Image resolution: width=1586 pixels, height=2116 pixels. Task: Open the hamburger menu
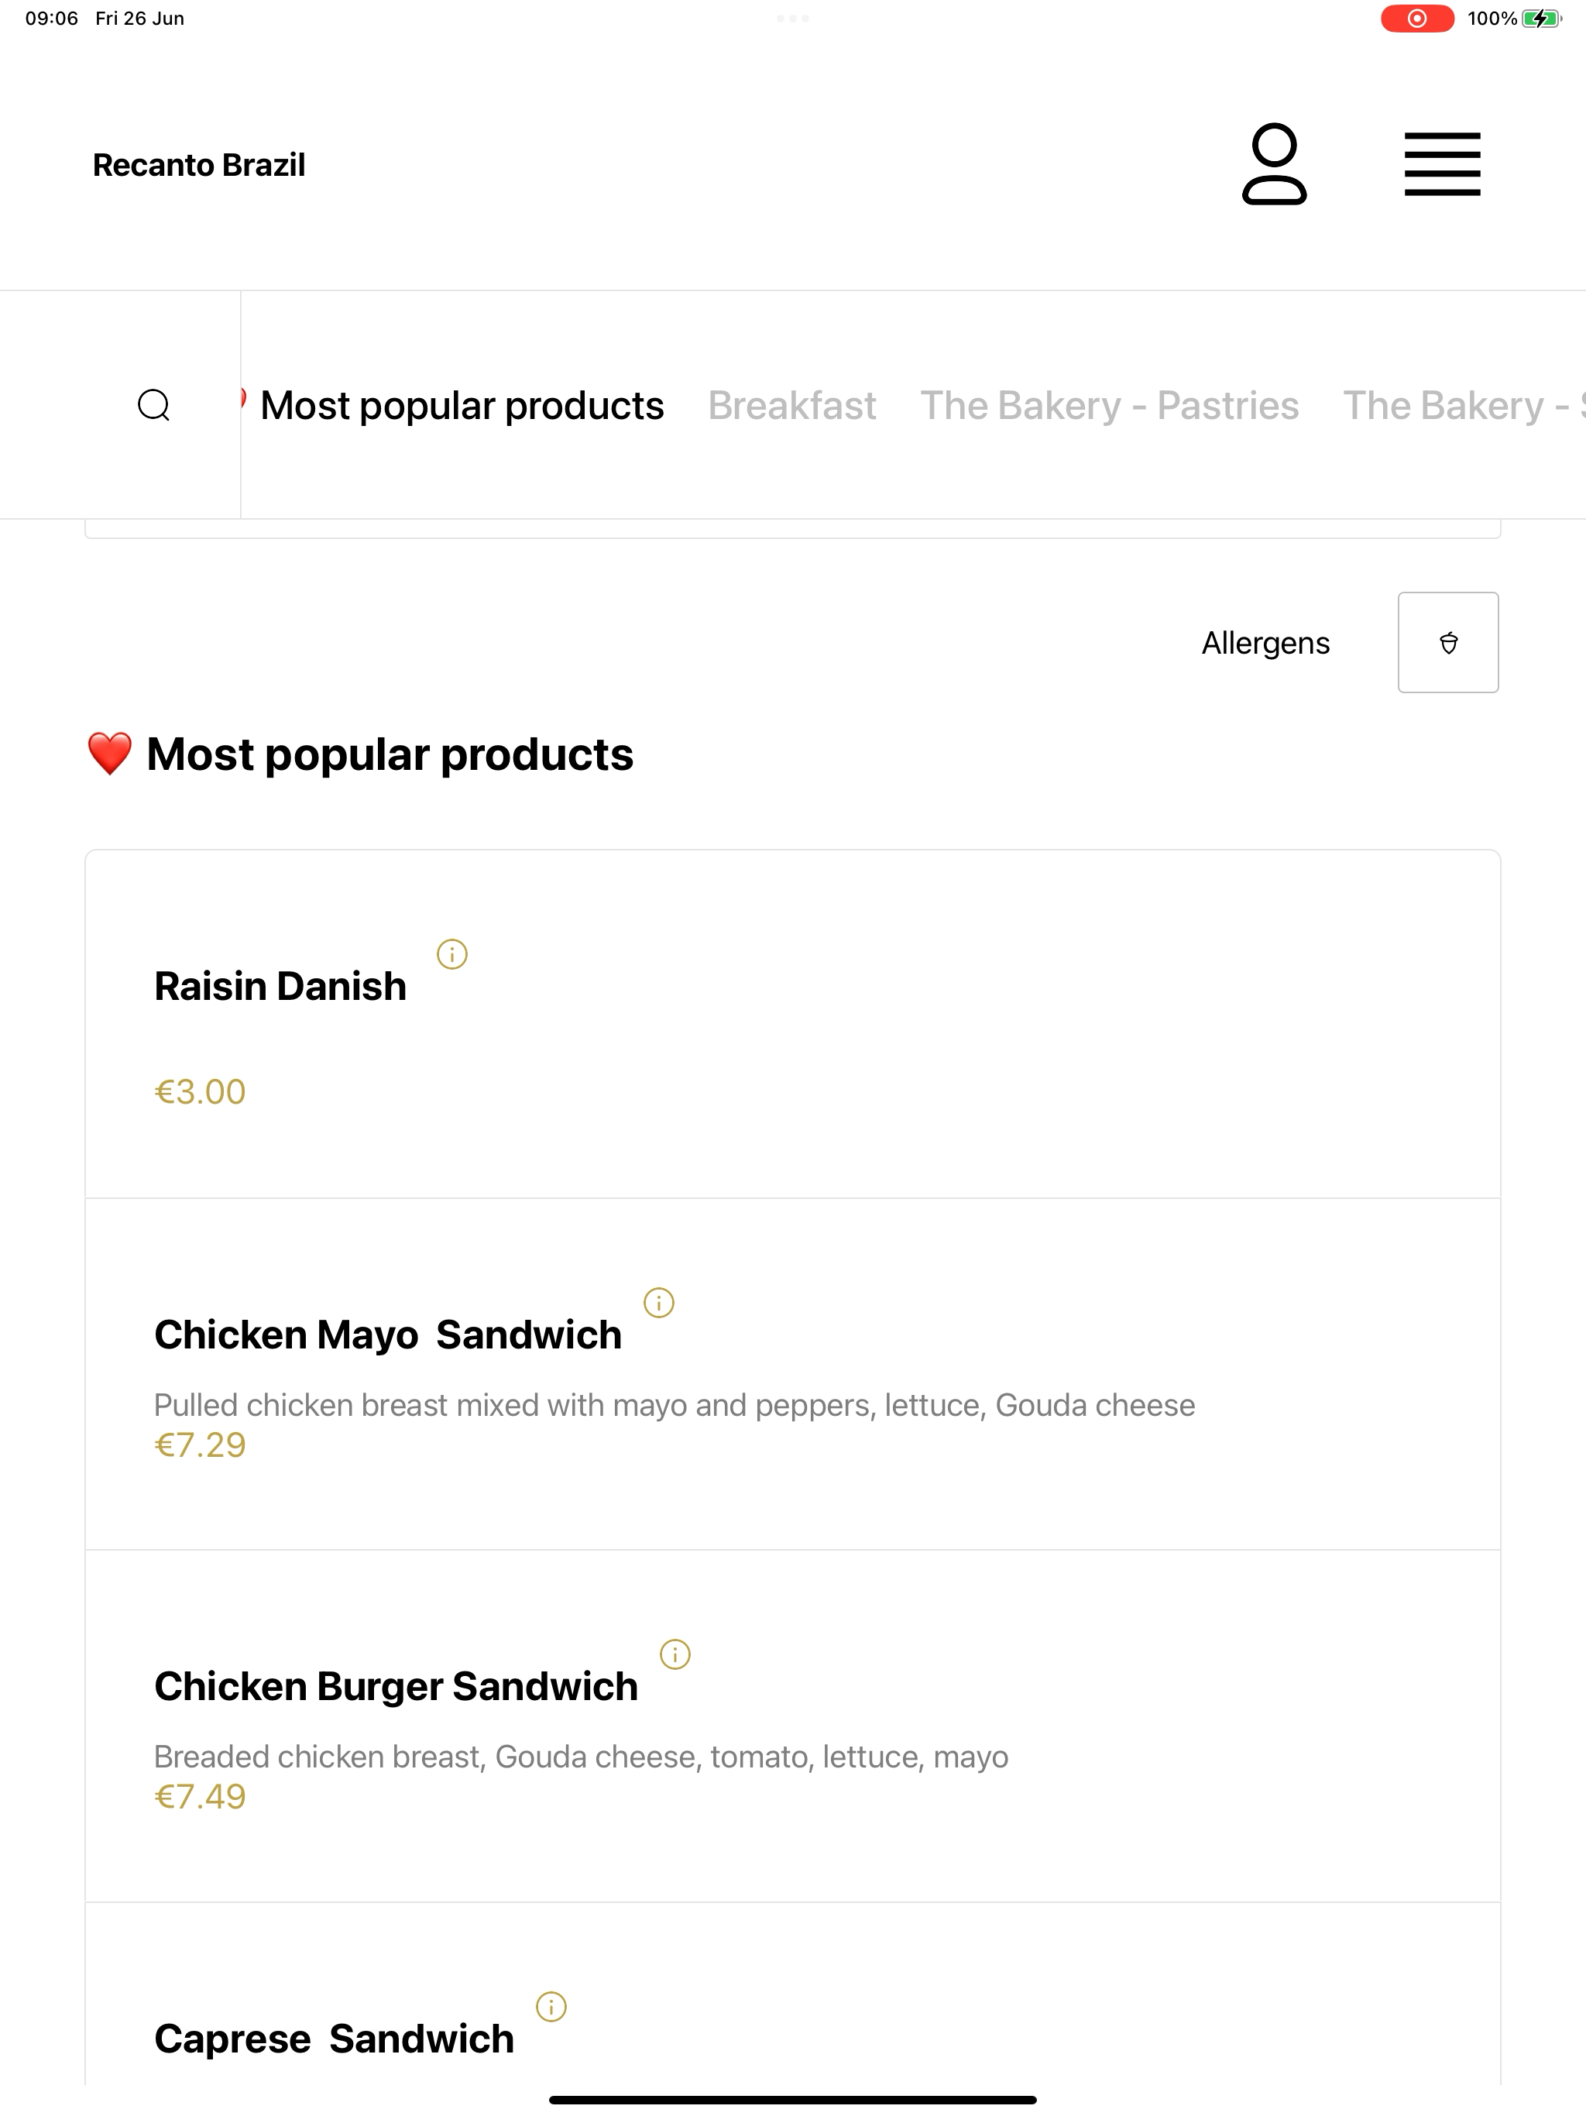(1441, 163)
